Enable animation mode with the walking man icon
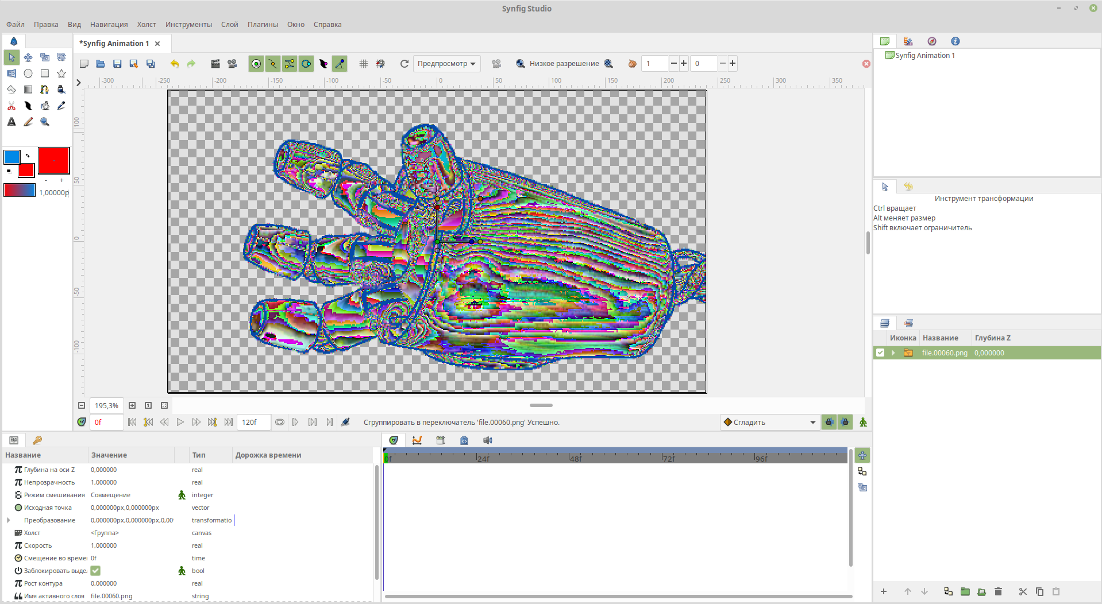This screenshot has height=604, width=1102. click(864, 422)
